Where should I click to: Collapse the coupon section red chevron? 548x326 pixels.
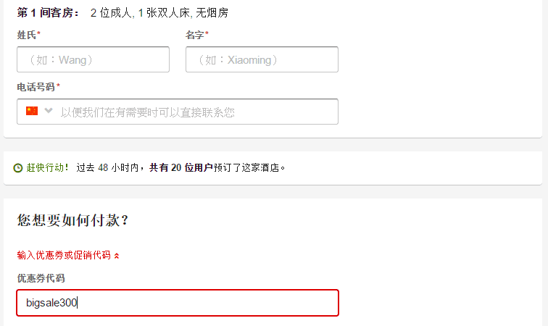click(117, 255)
